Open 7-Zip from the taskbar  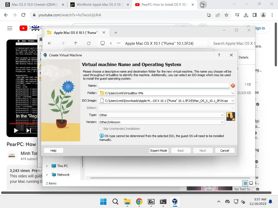pyautogui.click(x=151, y=201)
